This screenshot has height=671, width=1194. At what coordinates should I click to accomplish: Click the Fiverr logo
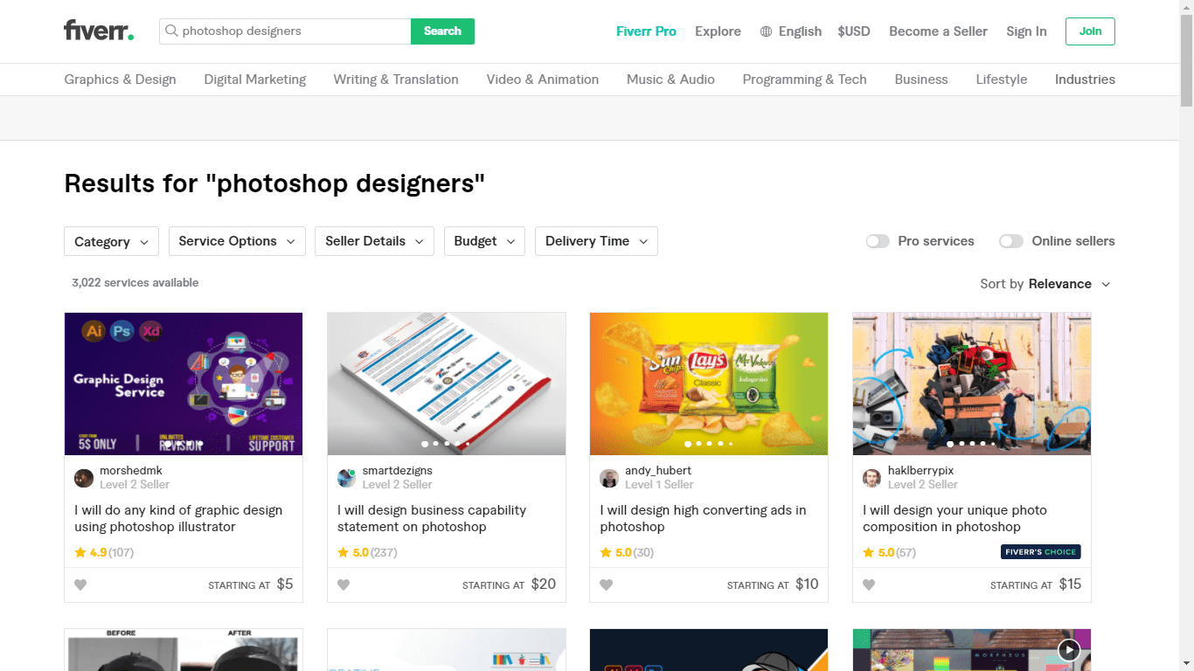coord(99,31)
